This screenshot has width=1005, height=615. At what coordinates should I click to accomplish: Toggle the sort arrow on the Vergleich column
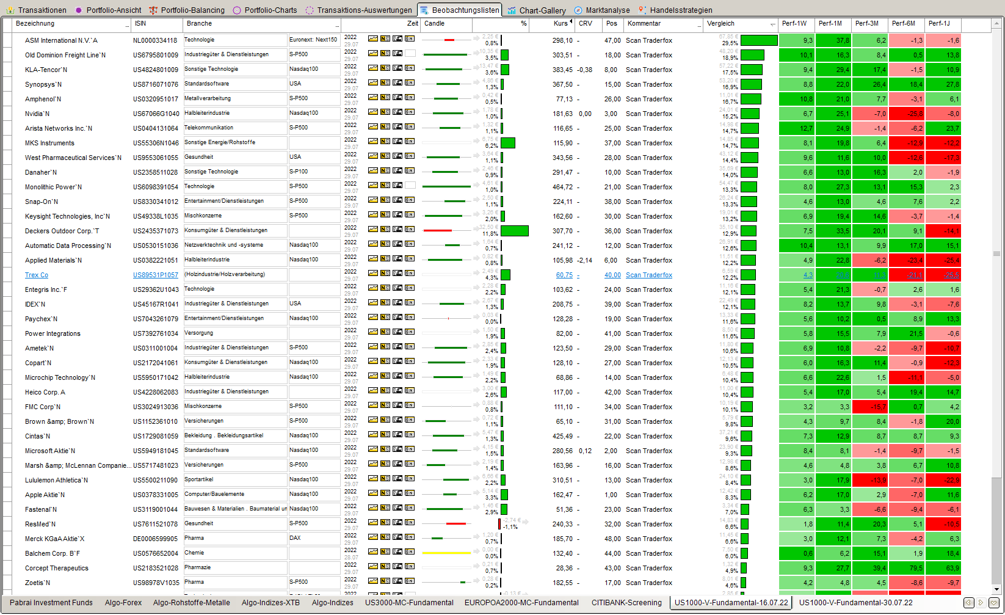[773, 25]
